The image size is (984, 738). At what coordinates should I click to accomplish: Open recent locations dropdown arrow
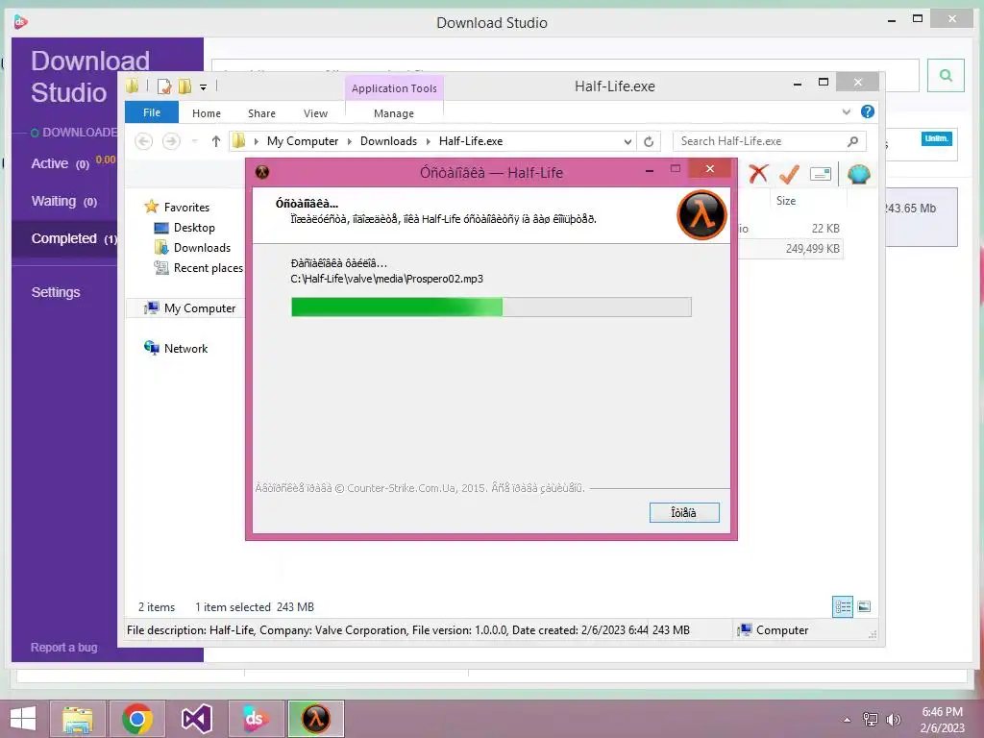click(194, 141)
